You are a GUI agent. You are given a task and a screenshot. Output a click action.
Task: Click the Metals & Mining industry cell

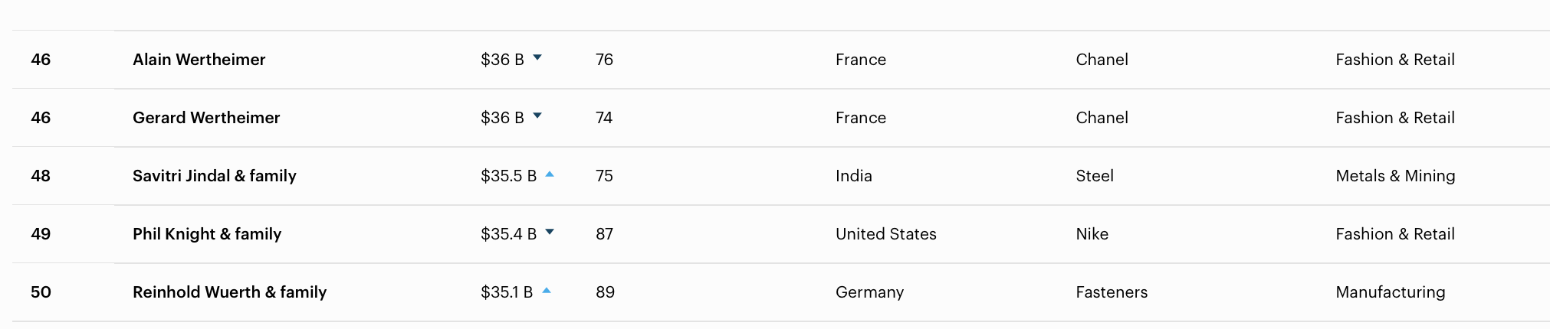coord(1395,176)
